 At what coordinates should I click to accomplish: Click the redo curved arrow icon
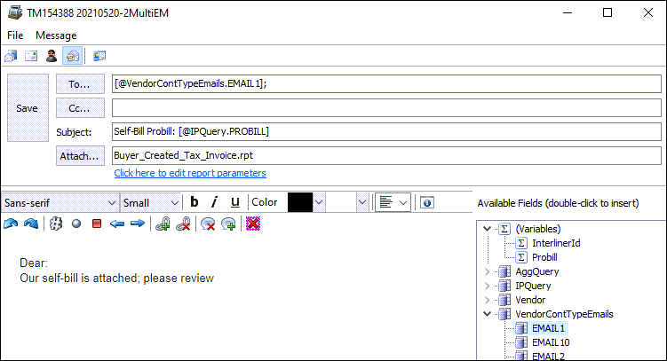31,224
